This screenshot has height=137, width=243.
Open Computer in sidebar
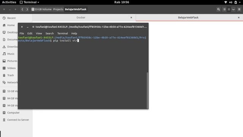[x=11, y=113]
